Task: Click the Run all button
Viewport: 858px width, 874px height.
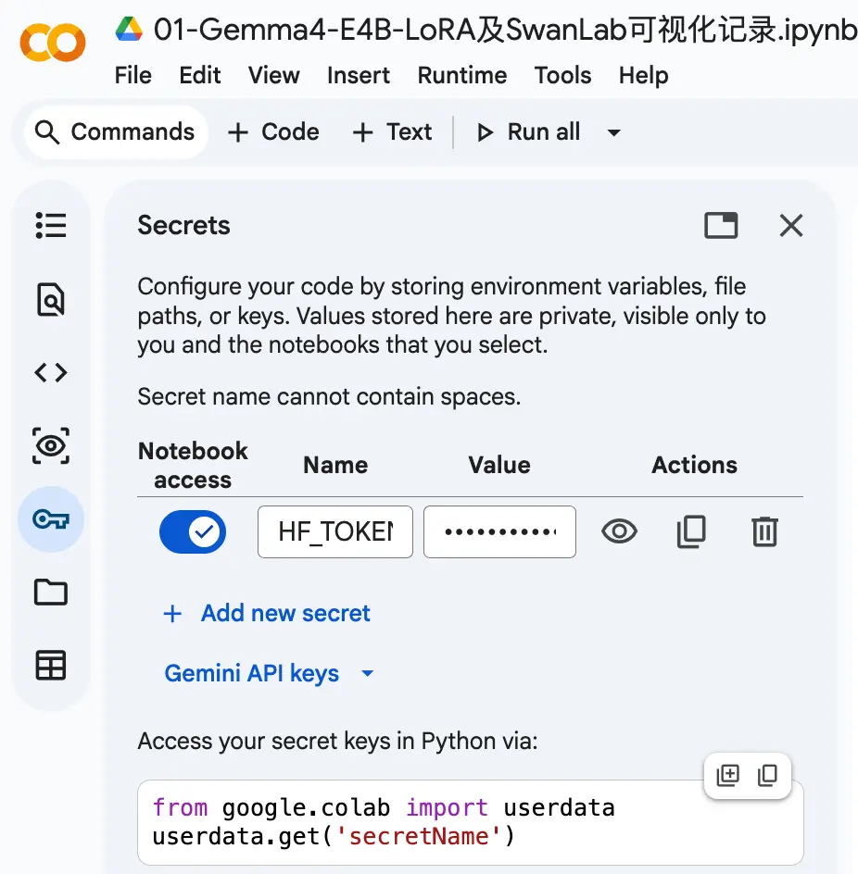Action: tap(528, 132)
